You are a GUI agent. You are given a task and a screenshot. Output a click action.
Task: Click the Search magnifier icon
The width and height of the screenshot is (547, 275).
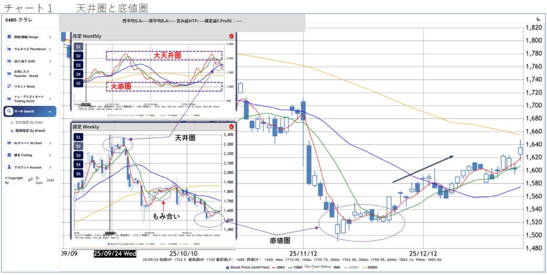pos(9,112)
